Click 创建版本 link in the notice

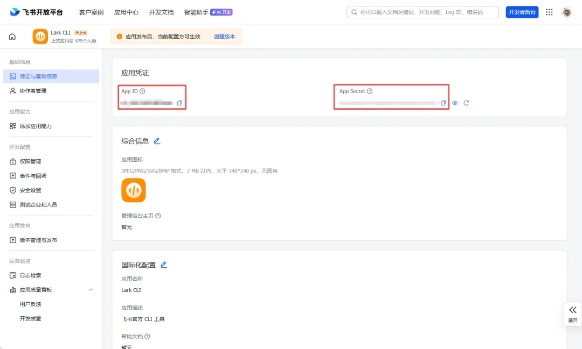225,37
